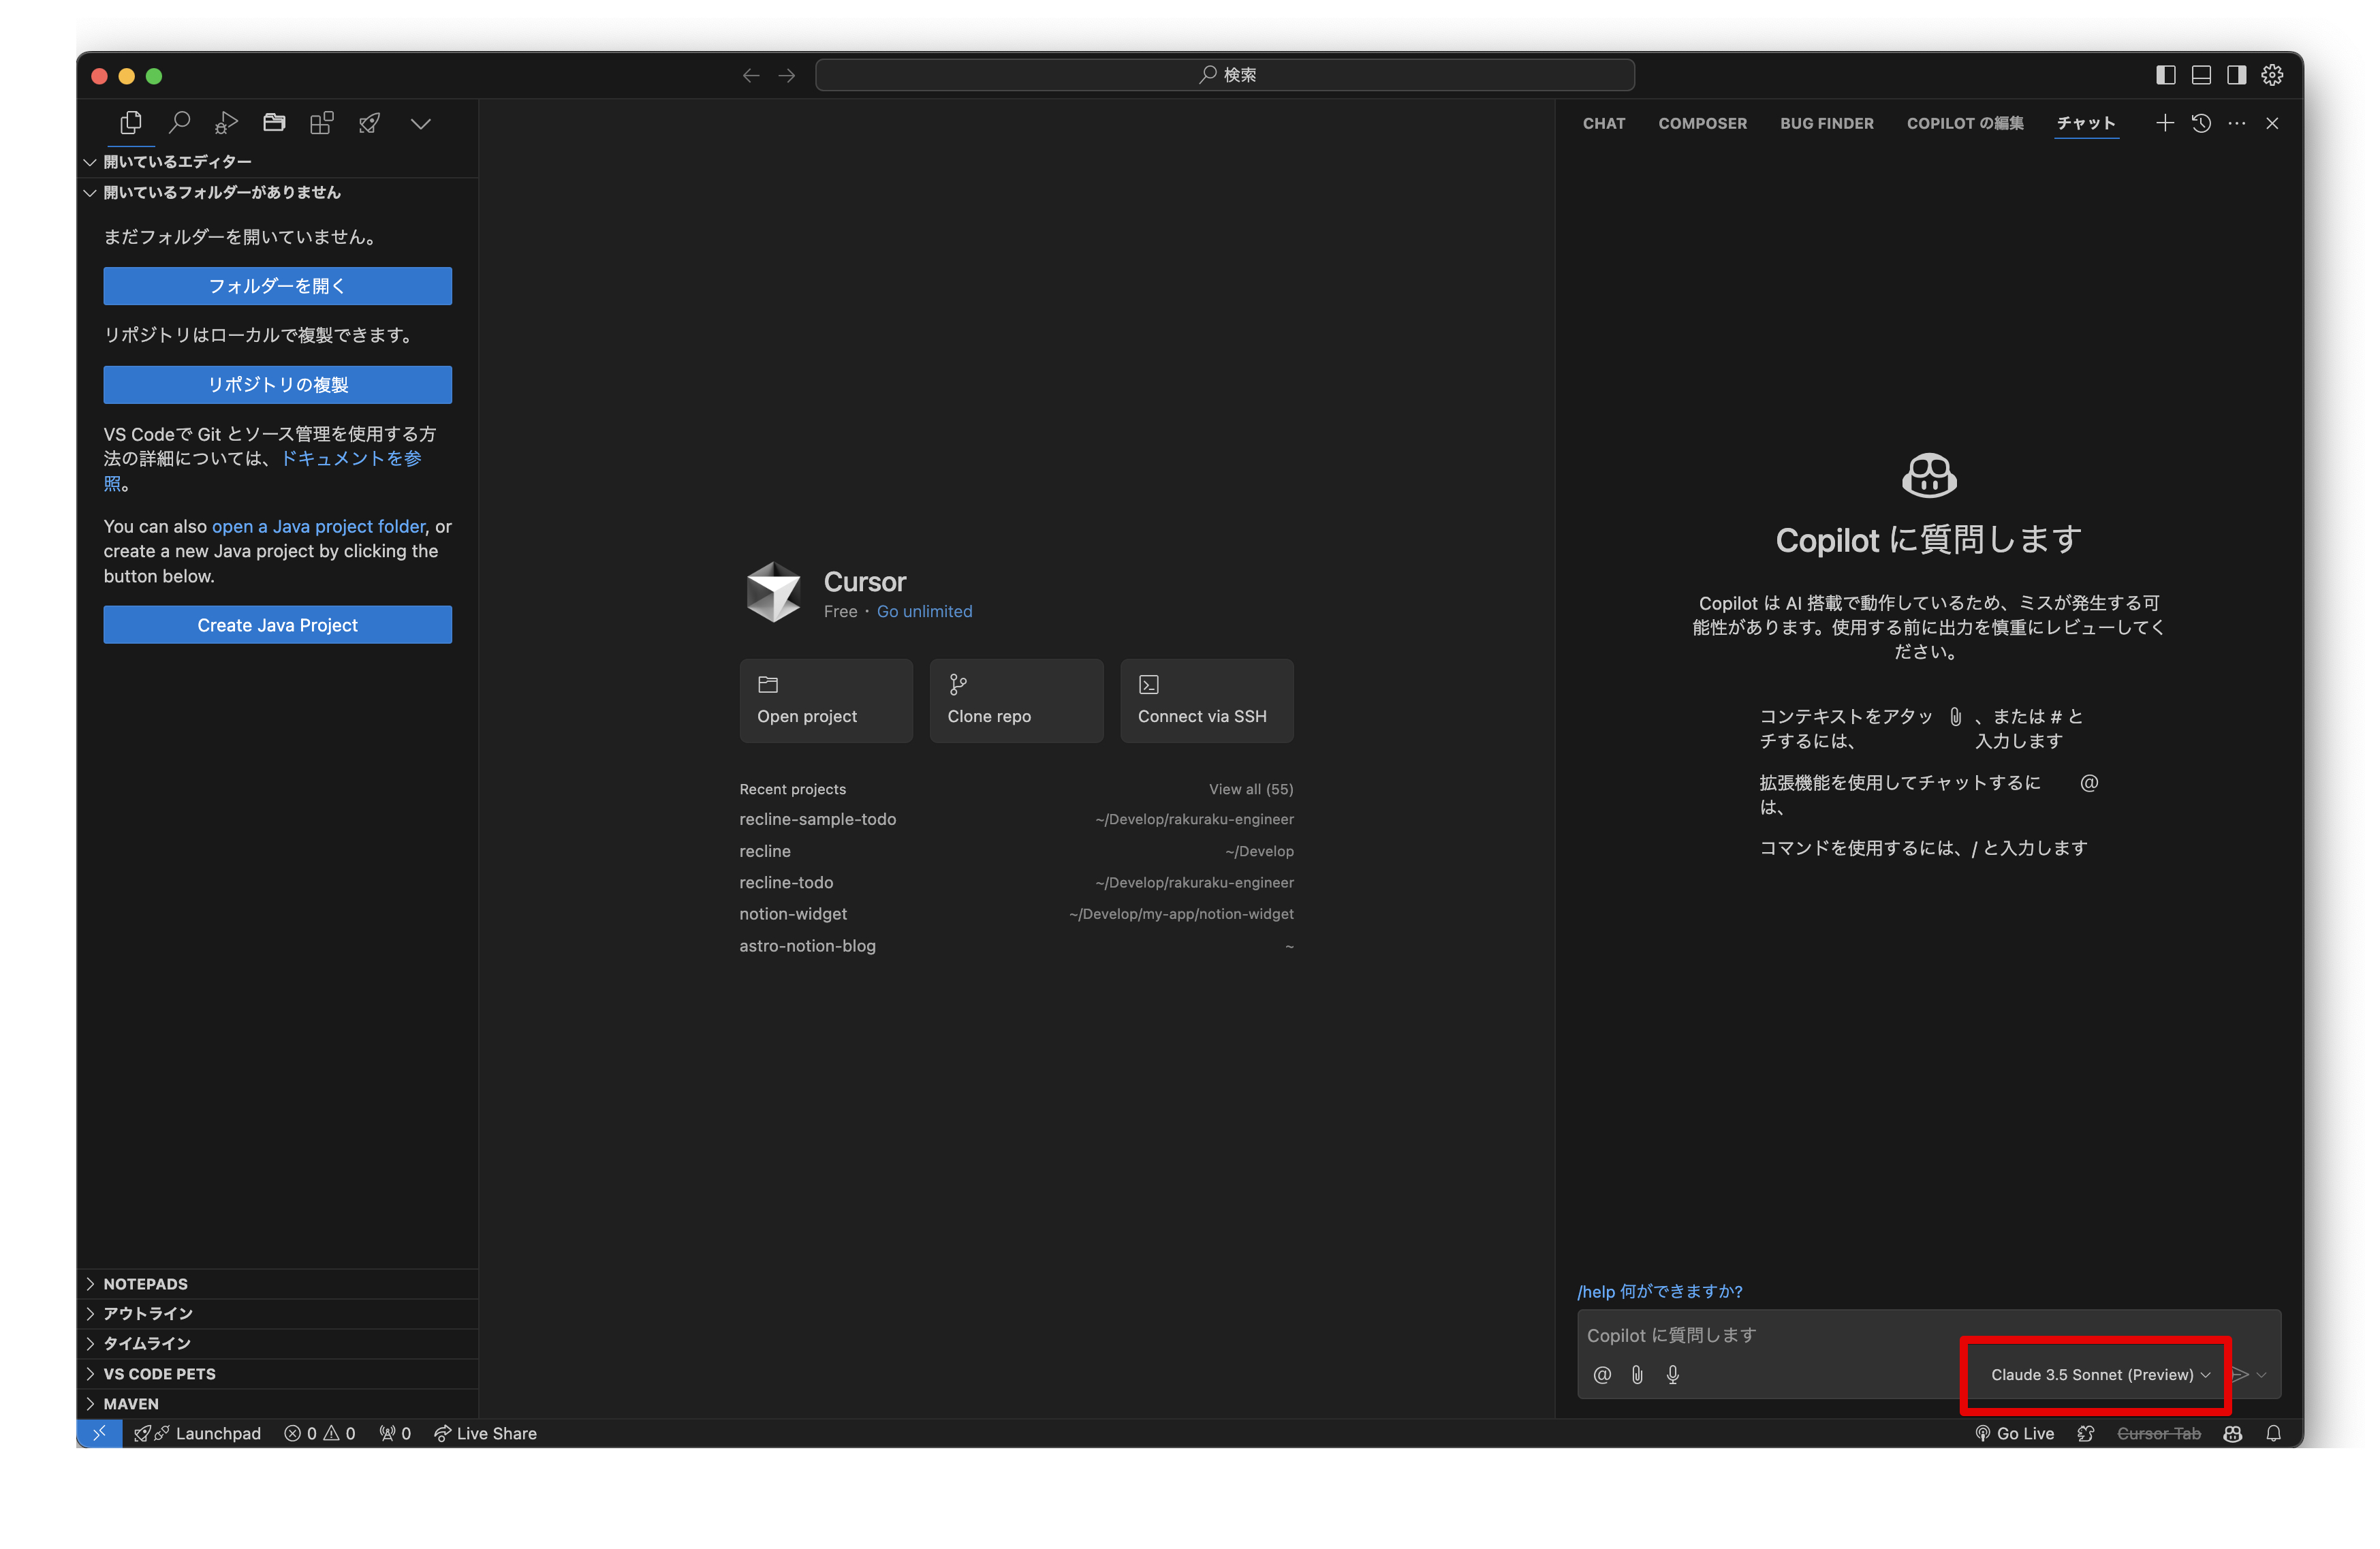Screen dimensions: 2380x1549
Task: Expand the タイムライン section
Action: click(278, 1344)
